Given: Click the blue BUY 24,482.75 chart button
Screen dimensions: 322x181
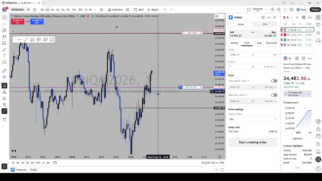Looking at the screenshot, I should pos(37,22).
